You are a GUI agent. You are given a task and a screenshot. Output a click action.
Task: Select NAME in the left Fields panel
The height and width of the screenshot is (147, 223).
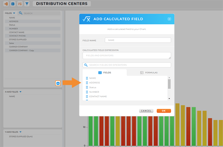tap(33, 18)
